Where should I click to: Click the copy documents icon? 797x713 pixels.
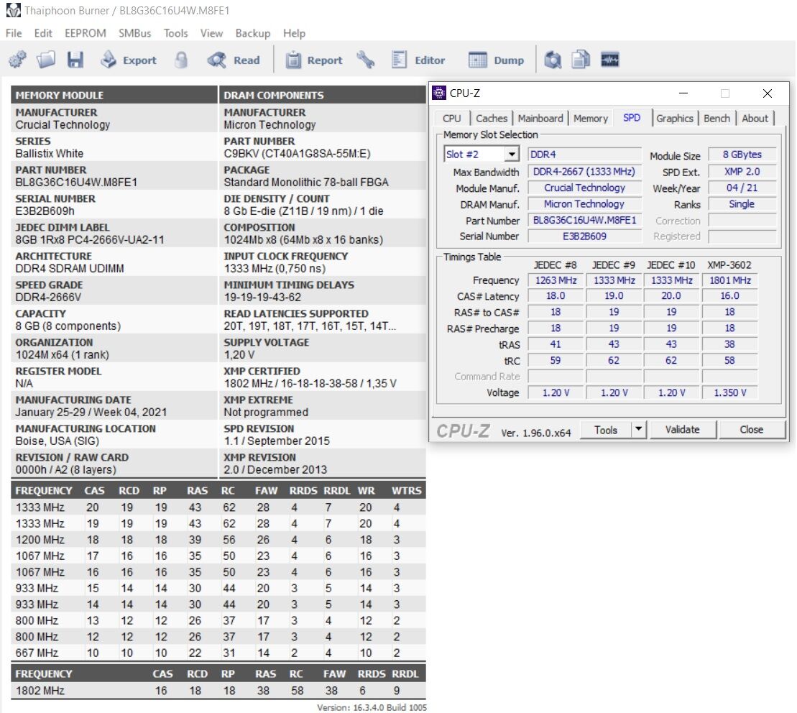tap(581, 60)
